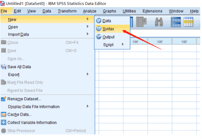Choose Syntax from New submenu

(x=112, y=29)
